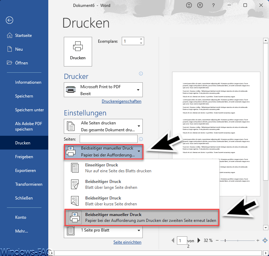Viewport: 269px width, 256px height.
Task: Maximize the Word window
Action: pos(245,5)
